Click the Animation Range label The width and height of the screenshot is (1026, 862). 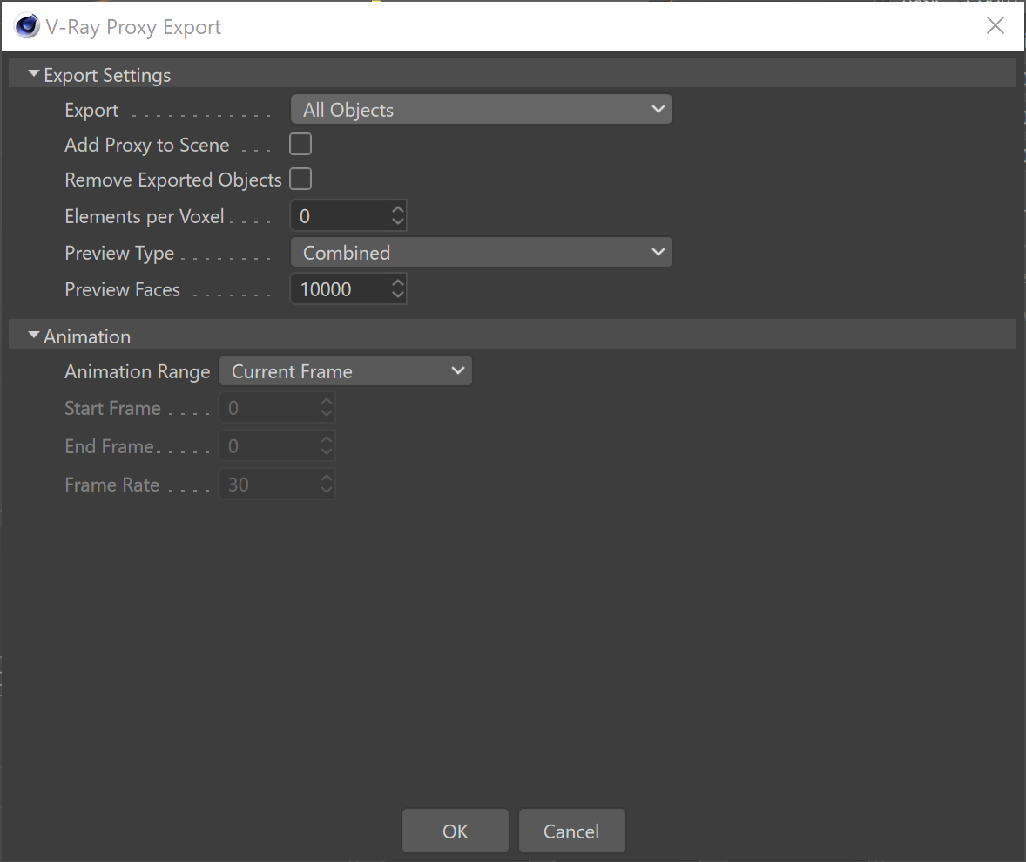click(x=137, y=371)
